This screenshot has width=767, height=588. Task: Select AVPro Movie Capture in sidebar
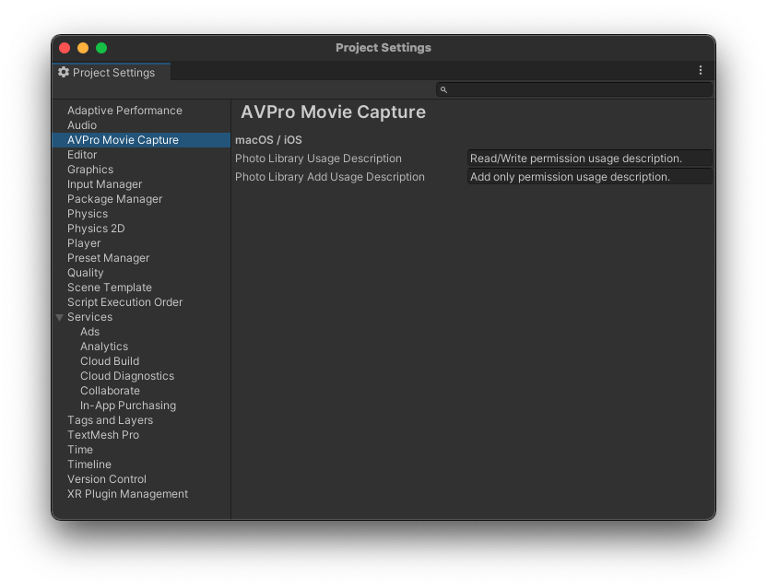141,140
